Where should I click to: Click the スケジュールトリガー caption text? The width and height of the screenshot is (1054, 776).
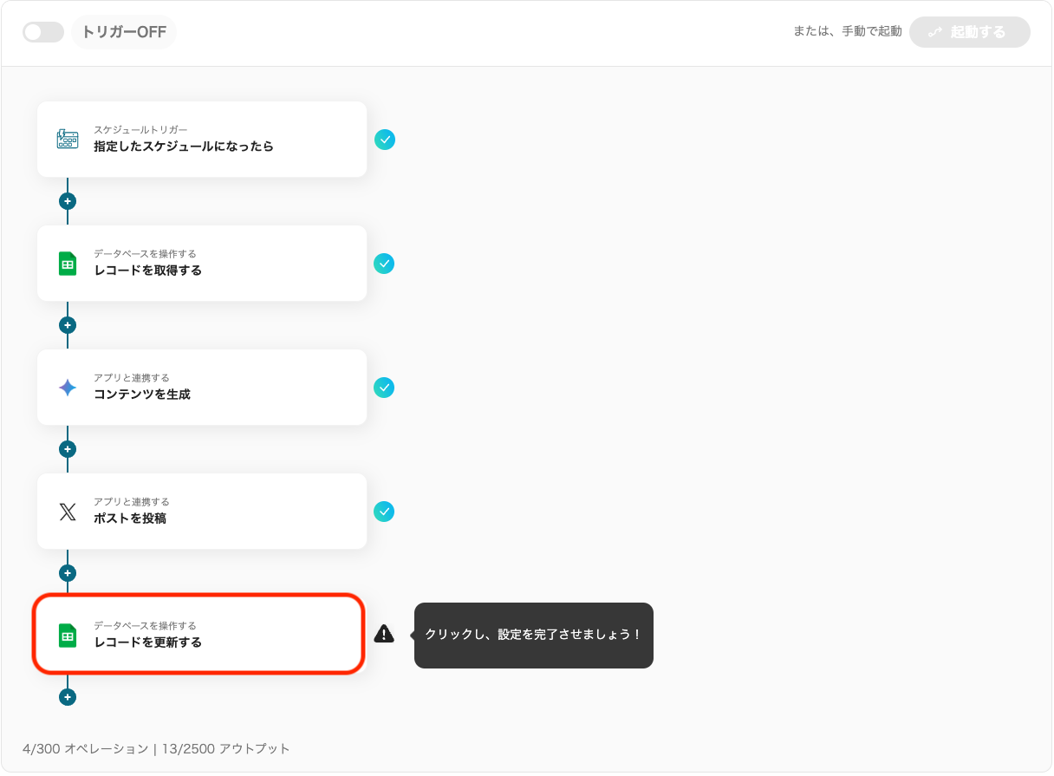(x=140, y=130)
